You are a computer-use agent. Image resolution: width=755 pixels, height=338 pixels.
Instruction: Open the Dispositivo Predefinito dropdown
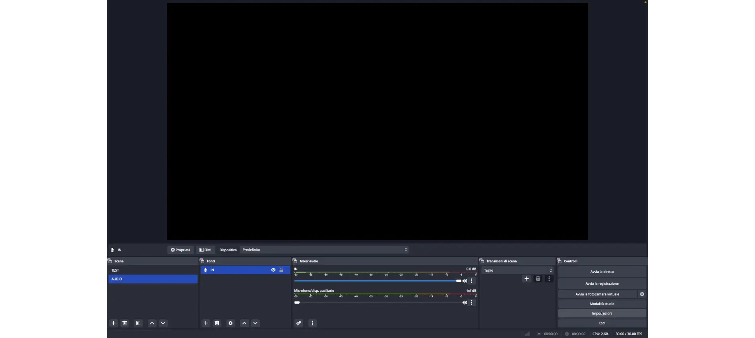tap(325, 250)
